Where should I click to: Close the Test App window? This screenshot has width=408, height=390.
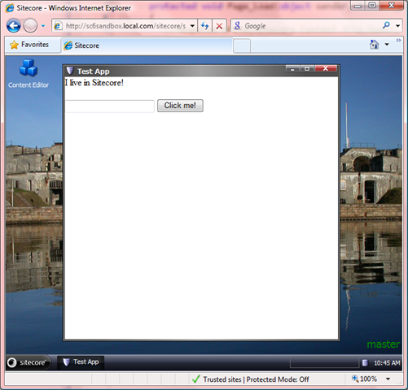coord(326,69)
